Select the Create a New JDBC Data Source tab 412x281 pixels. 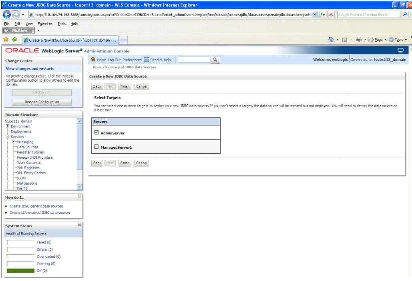click(70, 40)
